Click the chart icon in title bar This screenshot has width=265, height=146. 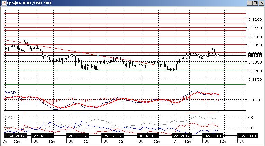coord(3,3)
